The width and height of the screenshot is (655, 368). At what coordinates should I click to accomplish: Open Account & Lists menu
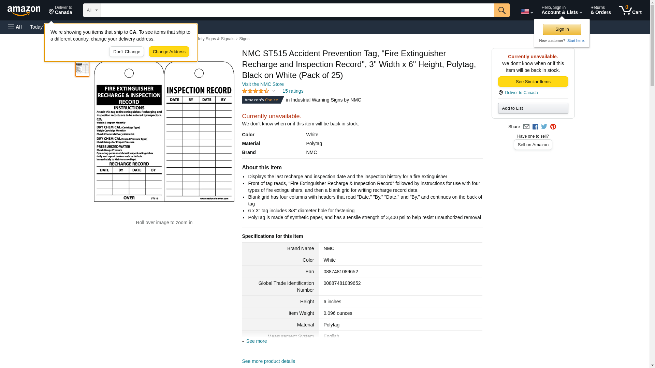point(562,10)
